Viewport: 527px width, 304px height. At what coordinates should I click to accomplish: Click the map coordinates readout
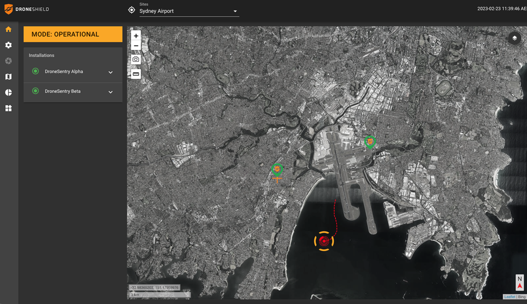click(x=155, y=288)
